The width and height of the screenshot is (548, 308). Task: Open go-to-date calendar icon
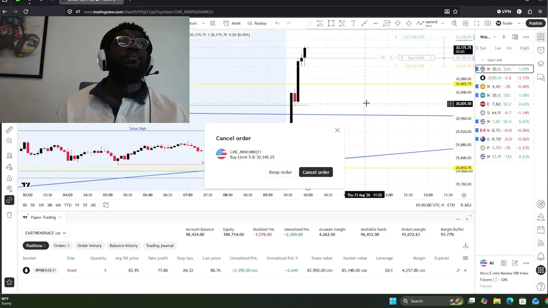(x=106, y=205)
